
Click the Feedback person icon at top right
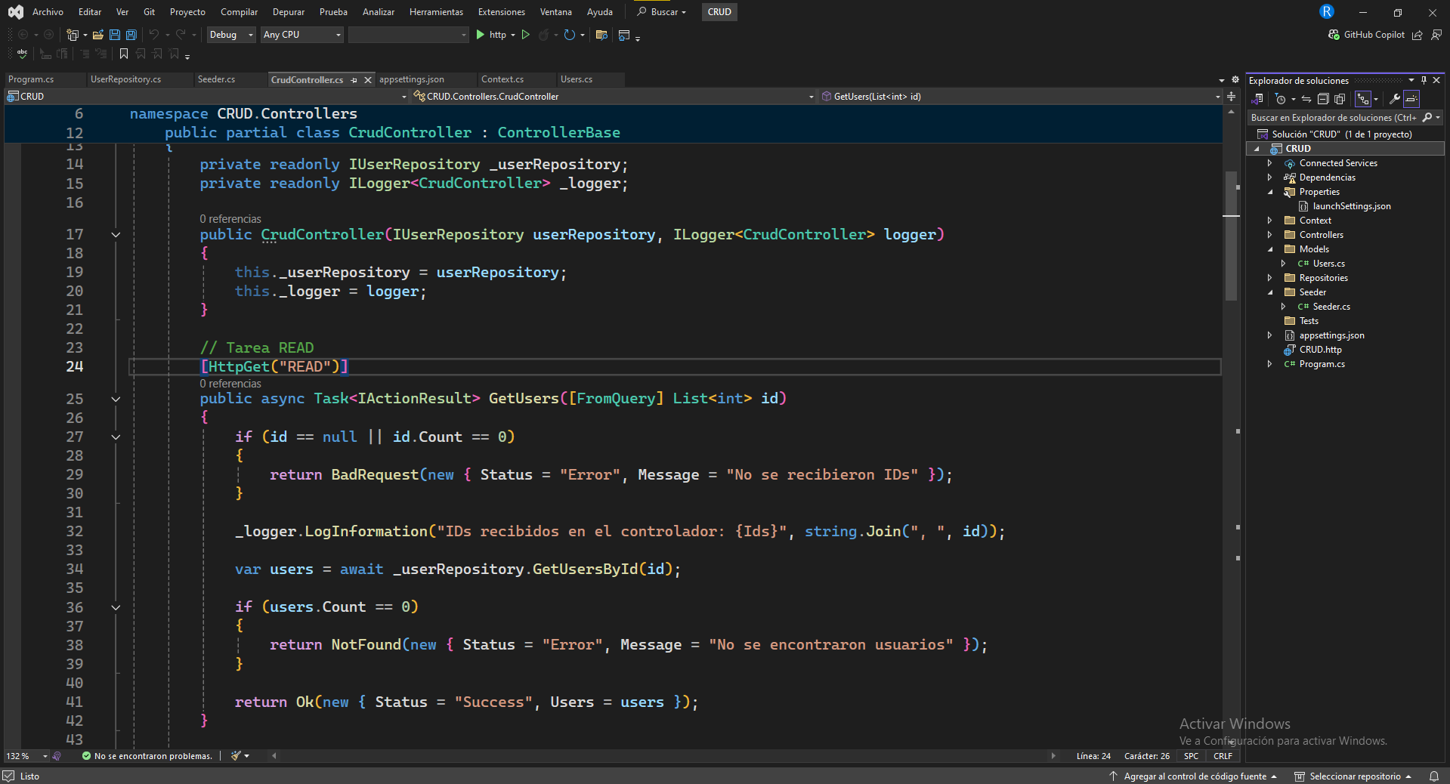pyautogui.click(x=1436, y=35)
